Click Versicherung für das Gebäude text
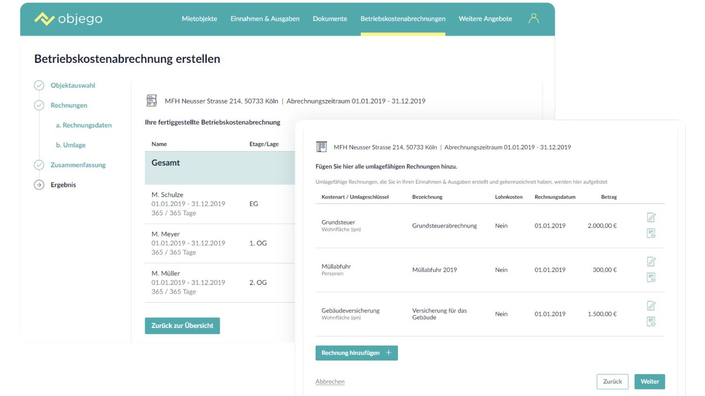The width and height of the screenshot is (705, 396). tap(439, 314)
